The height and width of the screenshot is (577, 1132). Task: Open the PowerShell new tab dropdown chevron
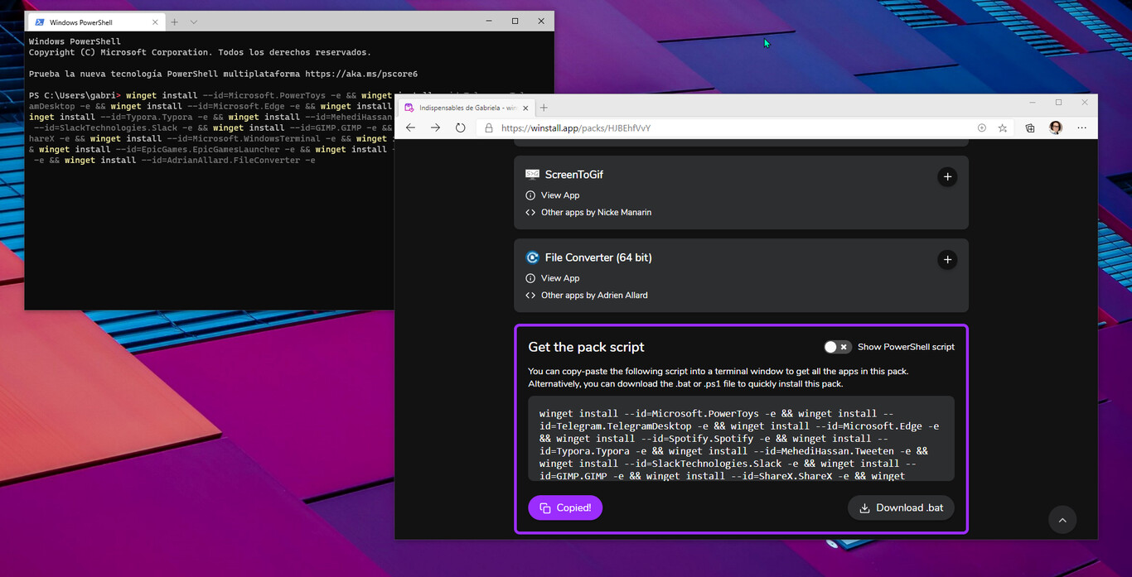pos(194,22)
